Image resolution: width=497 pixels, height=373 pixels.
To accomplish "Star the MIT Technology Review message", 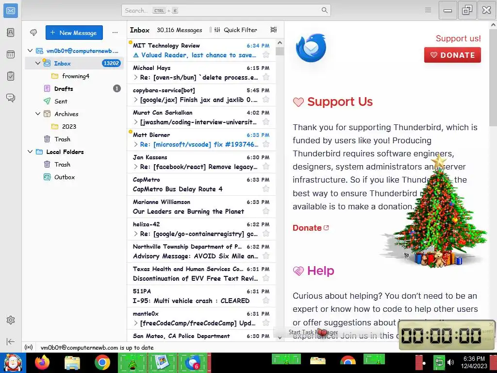I will point(266,54).
